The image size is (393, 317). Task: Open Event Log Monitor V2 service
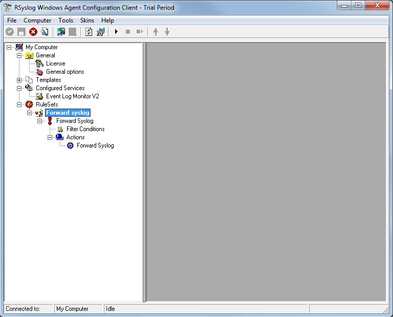(73, 96)
